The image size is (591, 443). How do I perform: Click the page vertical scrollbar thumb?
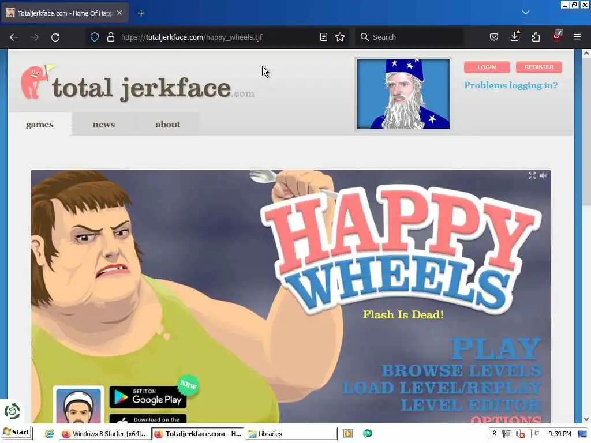click(x=586, y=132)
